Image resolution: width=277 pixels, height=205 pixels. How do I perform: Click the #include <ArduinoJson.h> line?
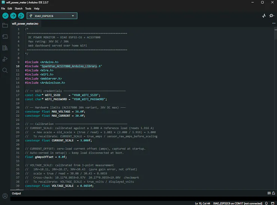pyautogui.click(x=45, y=83)
